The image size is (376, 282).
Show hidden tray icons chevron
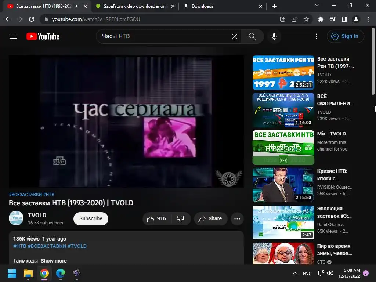pyautogui.click(x=295, y=273)
